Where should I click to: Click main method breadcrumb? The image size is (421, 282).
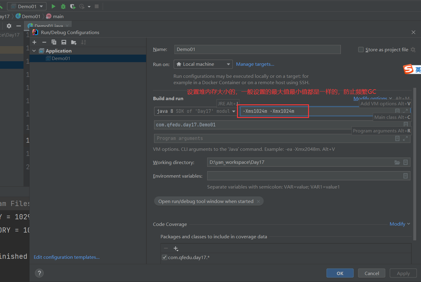(55, 16)
